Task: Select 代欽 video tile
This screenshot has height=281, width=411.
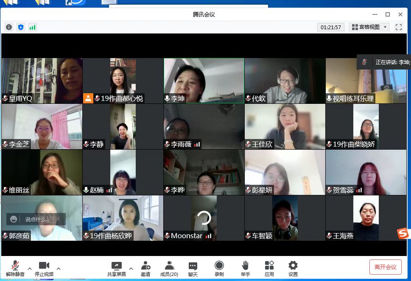Action: [285, 81]
